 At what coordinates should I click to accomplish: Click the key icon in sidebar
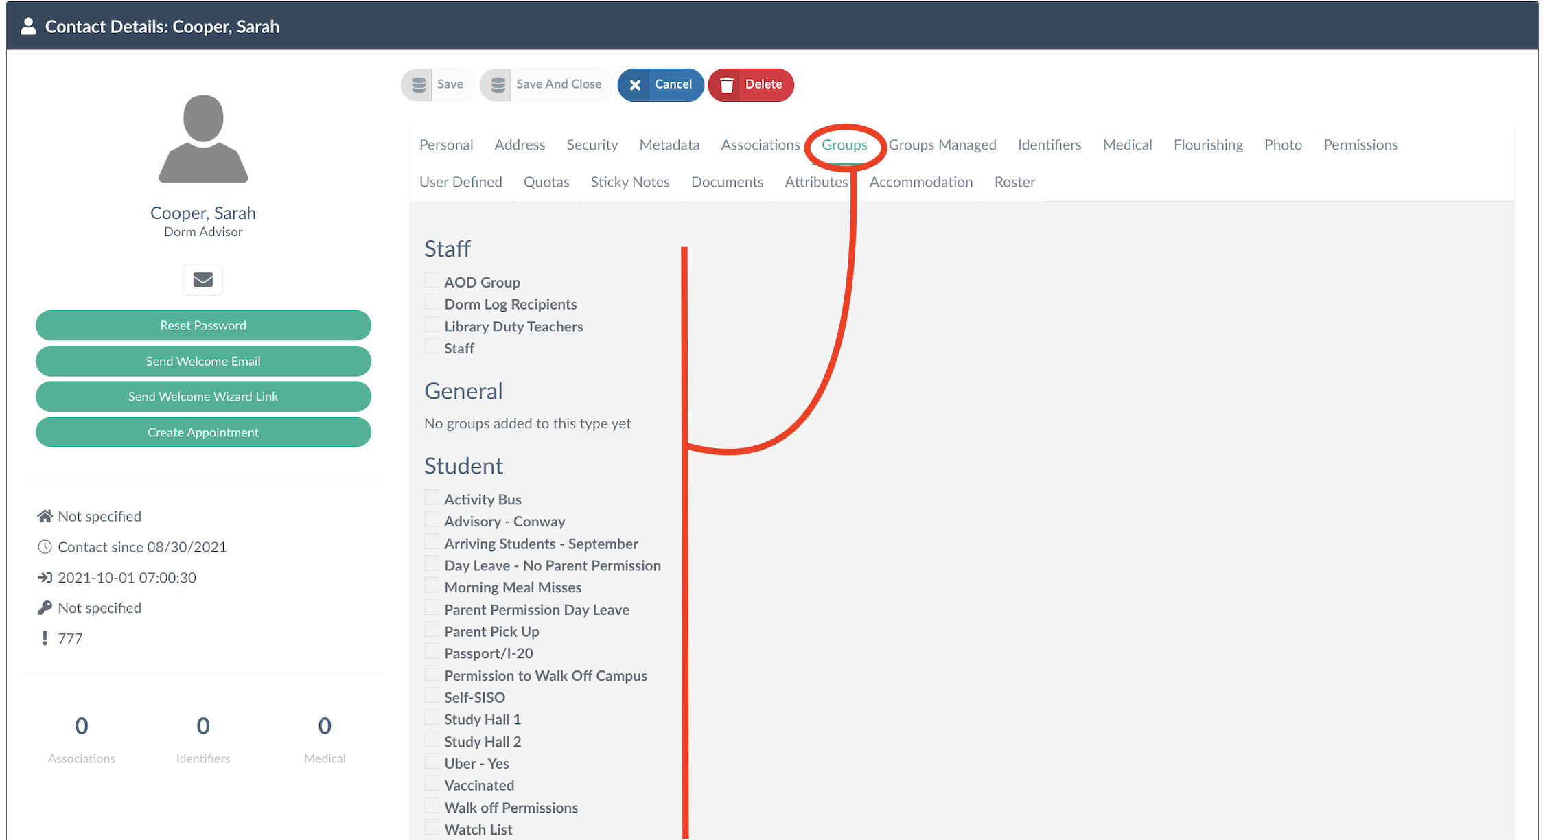45,608
